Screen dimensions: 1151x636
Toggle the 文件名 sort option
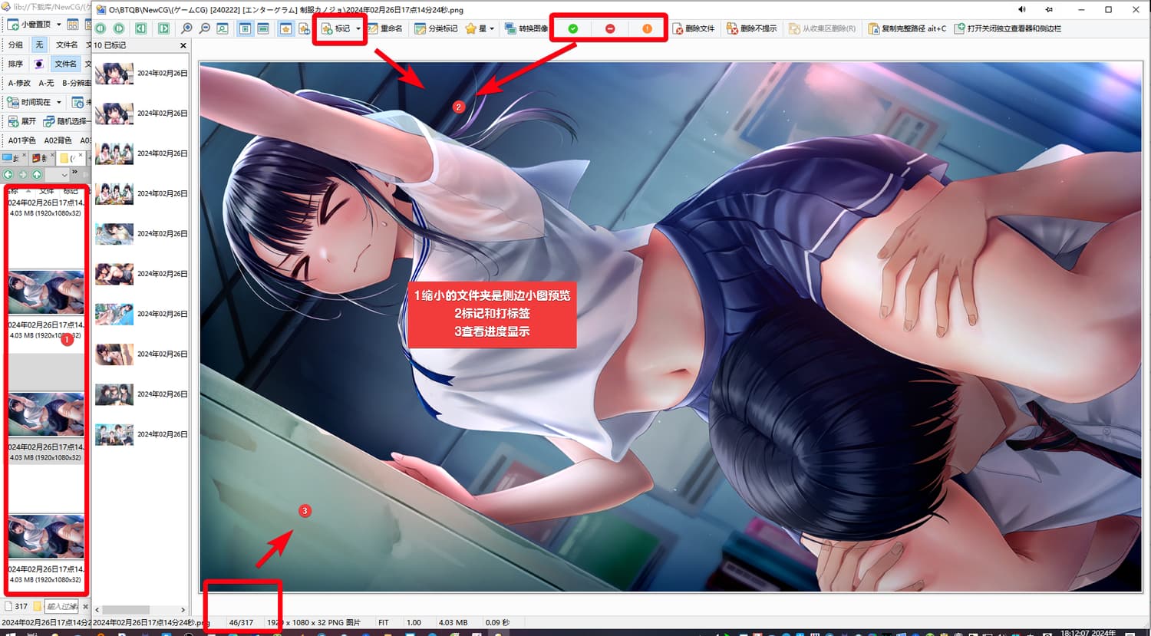(x=65, y=64)
